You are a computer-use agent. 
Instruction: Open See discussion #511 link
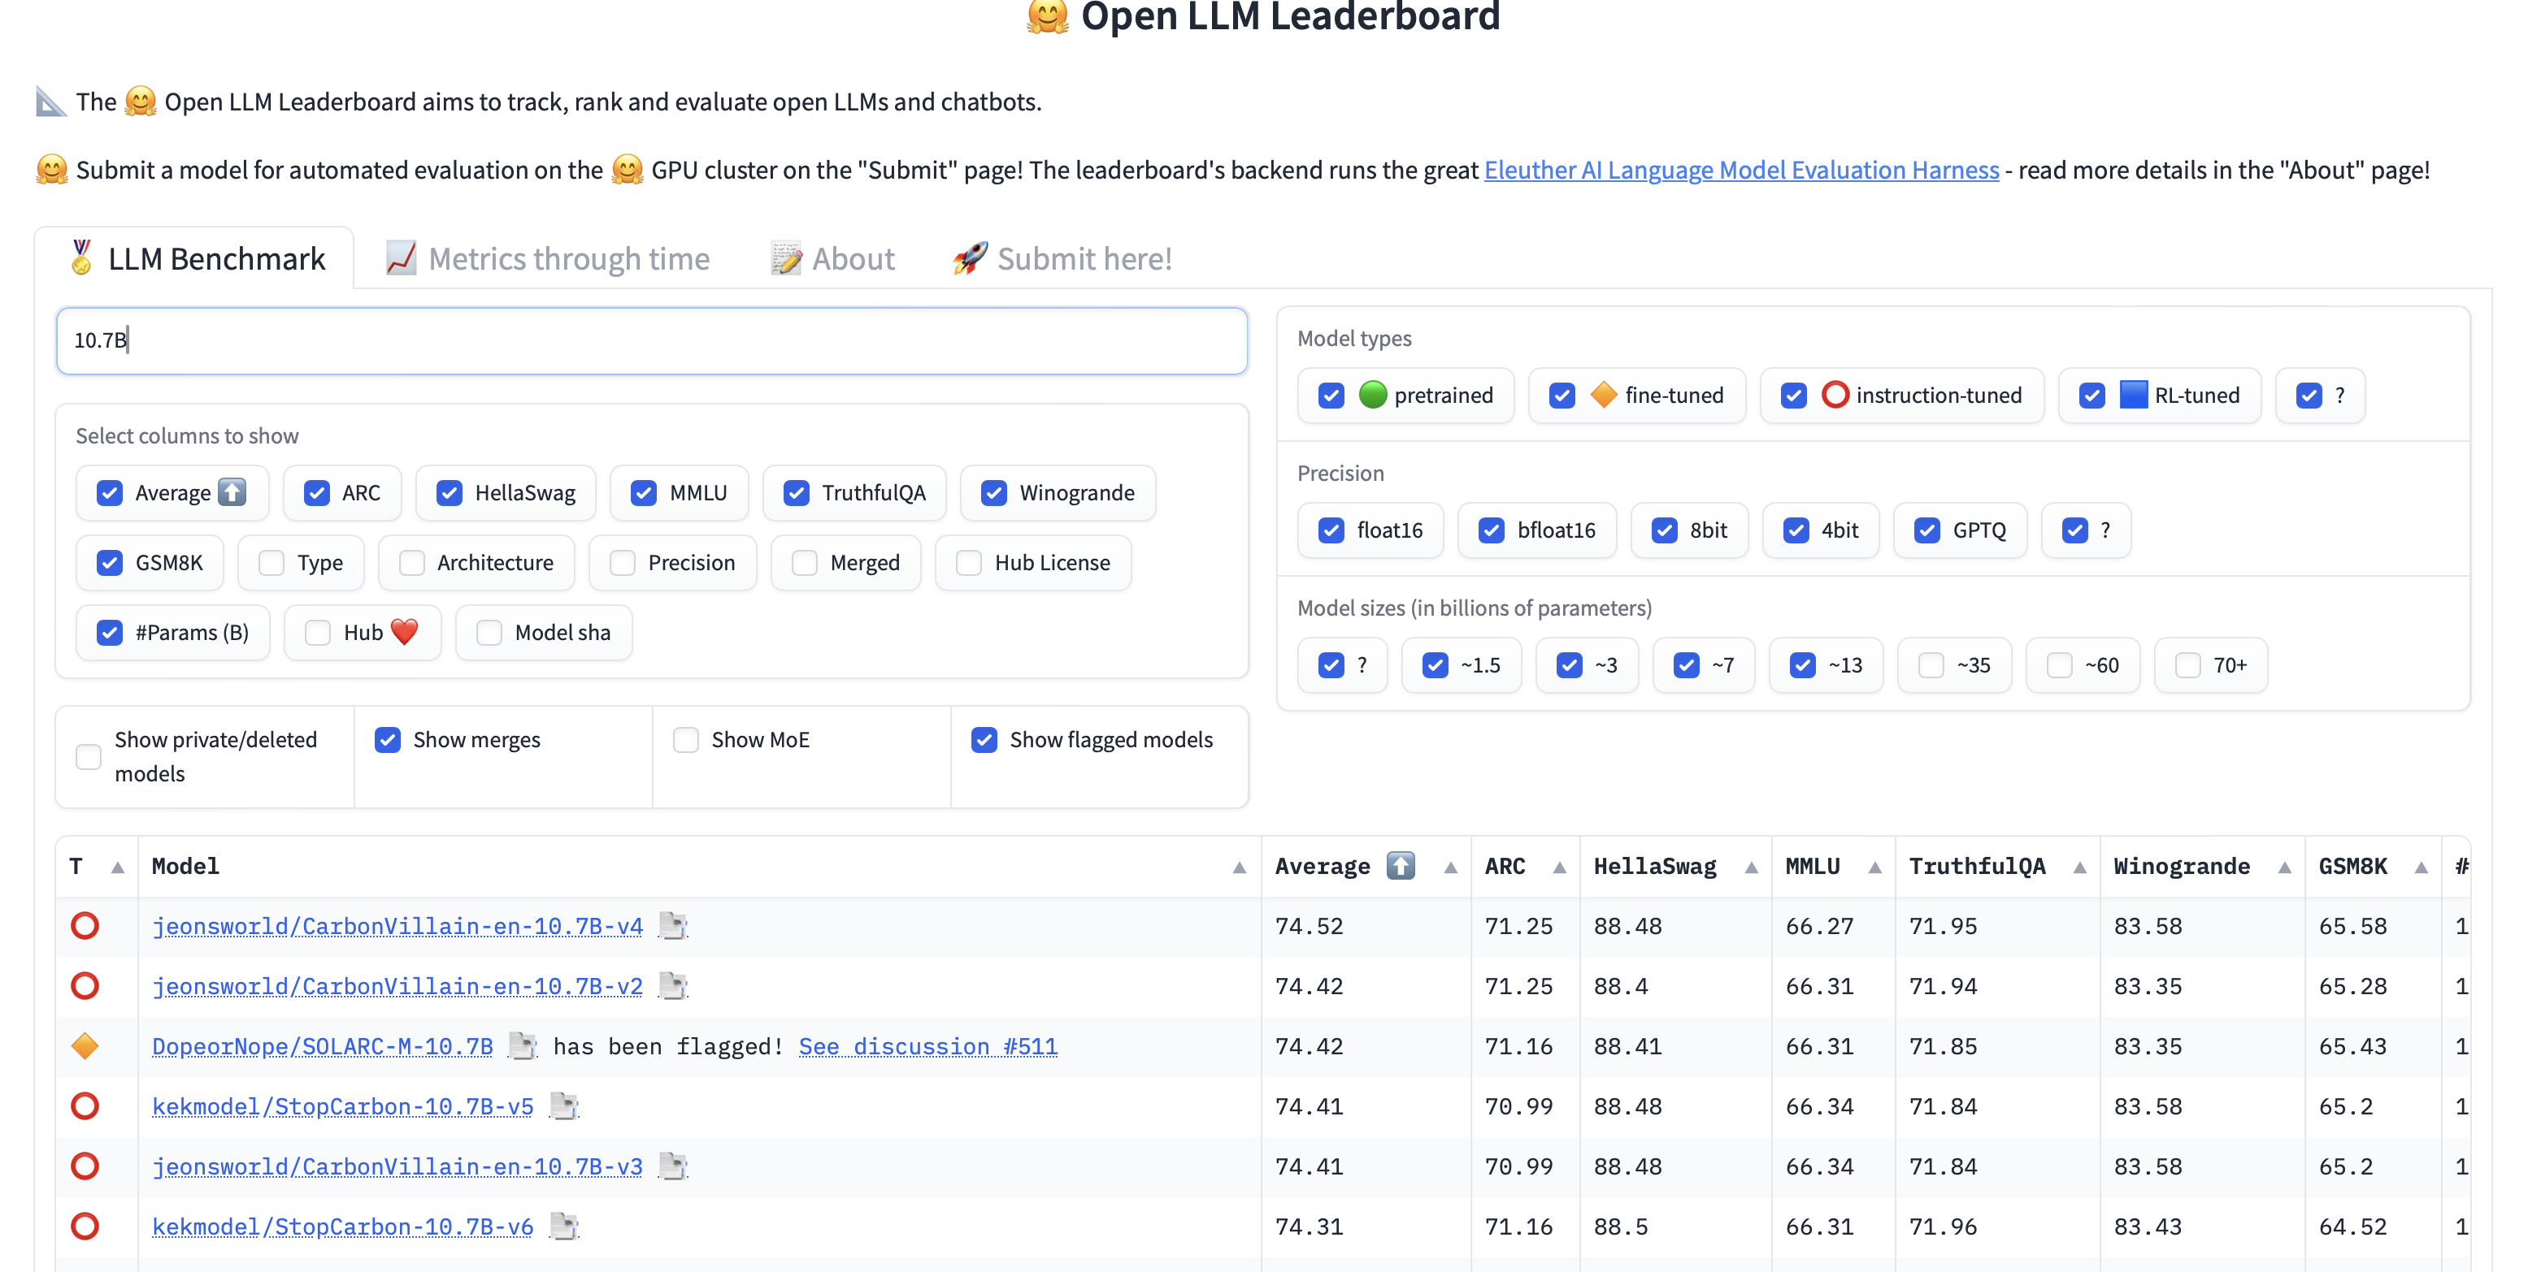[x=927, y=1046]
